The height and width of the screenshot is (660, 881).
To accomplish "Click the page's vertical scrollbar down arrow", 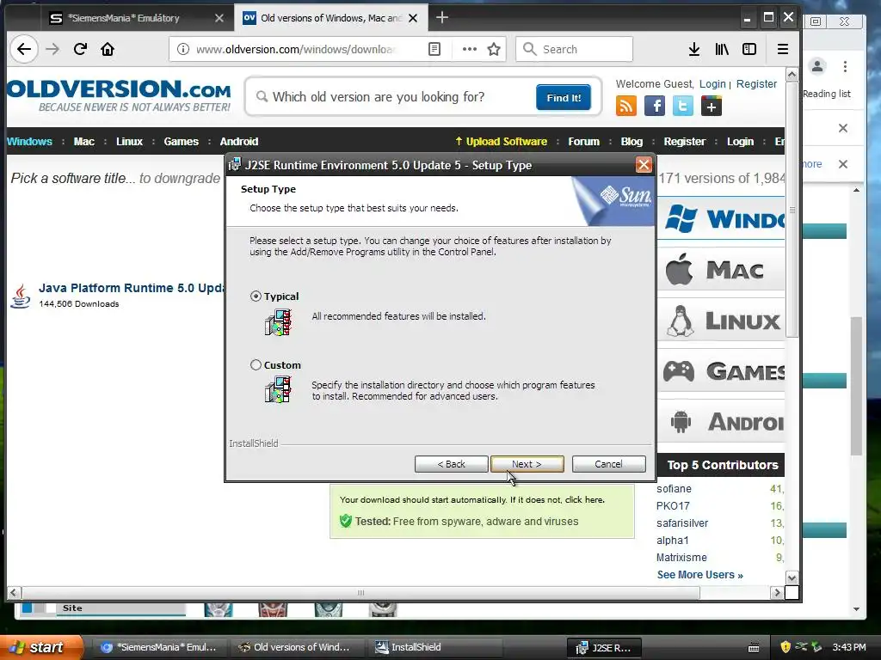I will (792, 578).
